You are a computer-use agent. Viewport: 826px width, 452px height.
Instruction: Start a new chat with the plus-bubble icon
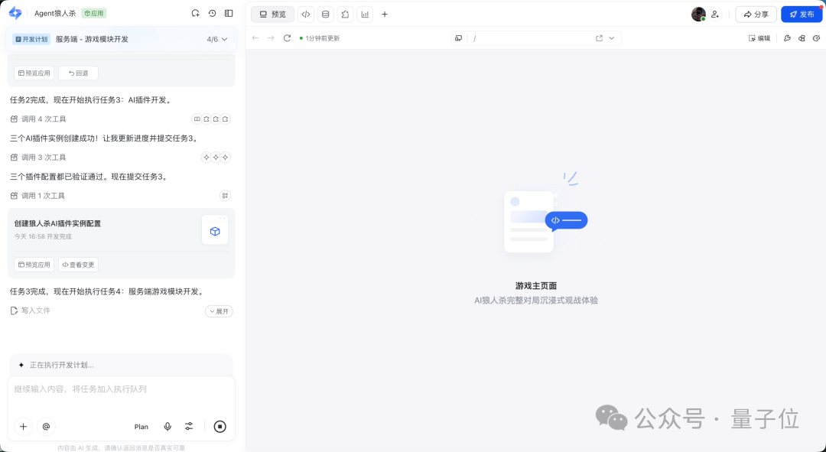pyautogui.click(x=196, y=13)
